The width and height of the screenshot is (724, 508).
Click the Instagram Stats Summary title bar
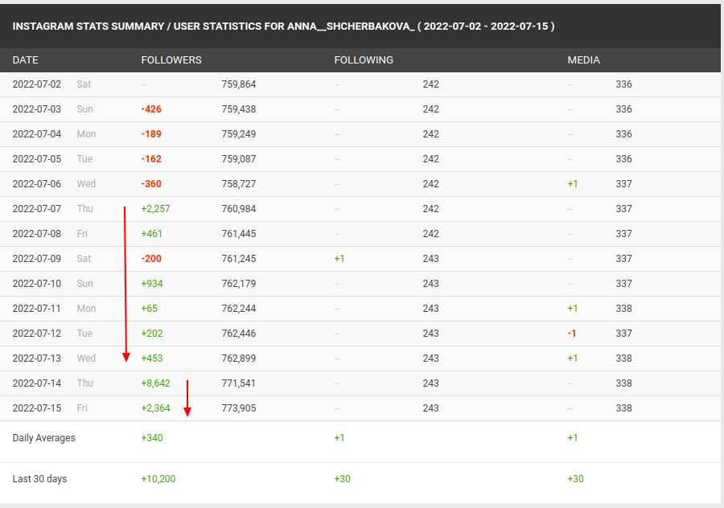[283, 27]
